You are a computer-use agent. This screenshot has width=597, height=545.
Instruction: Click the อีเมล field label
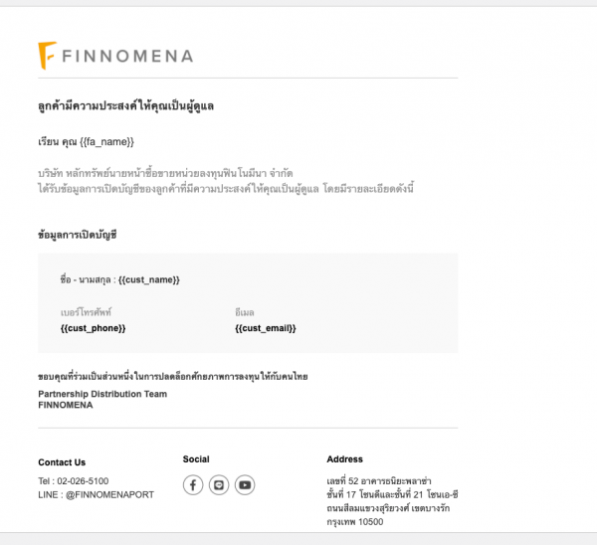tap(245, 312)
